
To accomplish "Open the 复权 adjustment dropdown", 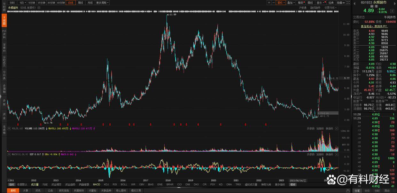I will point(281,3).
